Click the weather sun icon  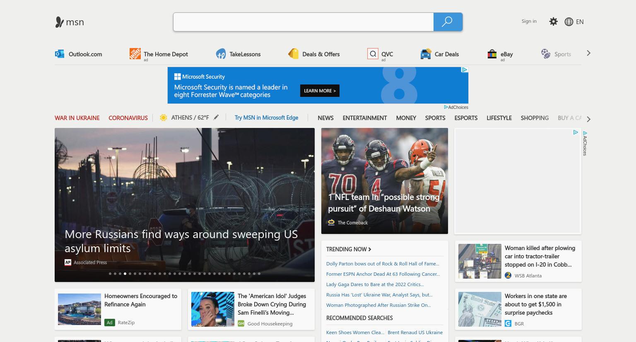click(x=164, y=118)
